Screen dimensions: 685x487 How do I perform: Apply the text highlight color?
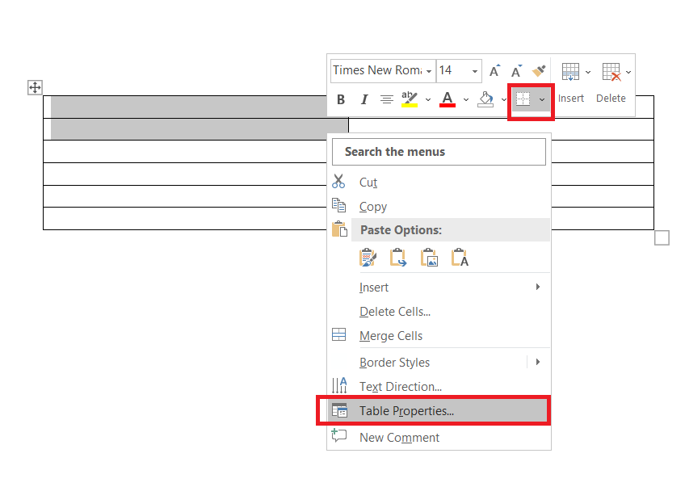point(410,99)
